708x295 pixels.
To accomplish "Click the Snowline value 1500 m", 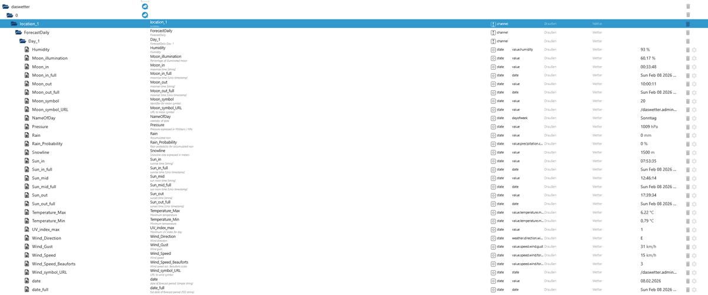I will 648,152.
